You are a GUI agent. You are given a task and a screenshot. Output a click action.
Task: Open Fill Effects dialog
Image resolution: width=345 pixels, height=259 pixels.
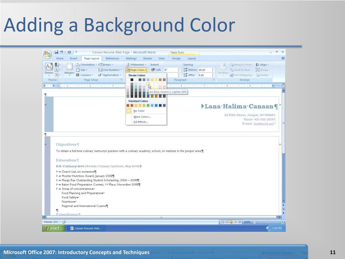[x=146, y=122]
